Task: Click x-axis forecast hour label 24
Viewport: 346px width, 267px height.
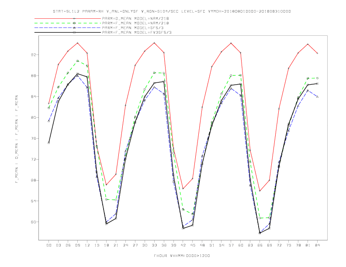Action: click(125, 245)
